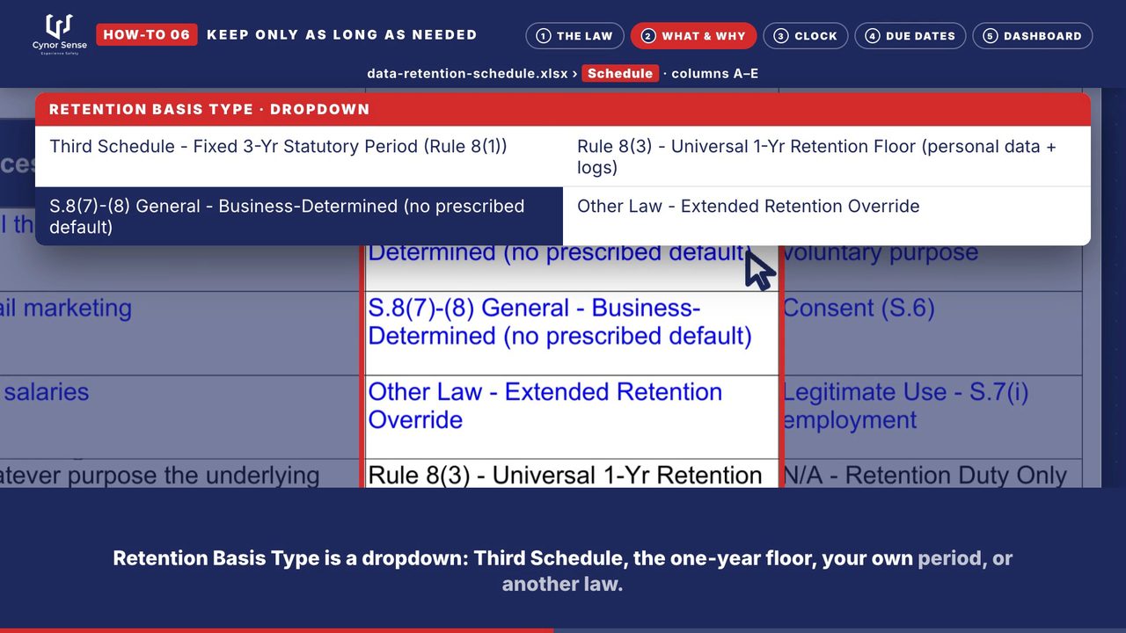Select the Consent (S.6) cell
1126x633 pixels.
click(x=932, y=334)
